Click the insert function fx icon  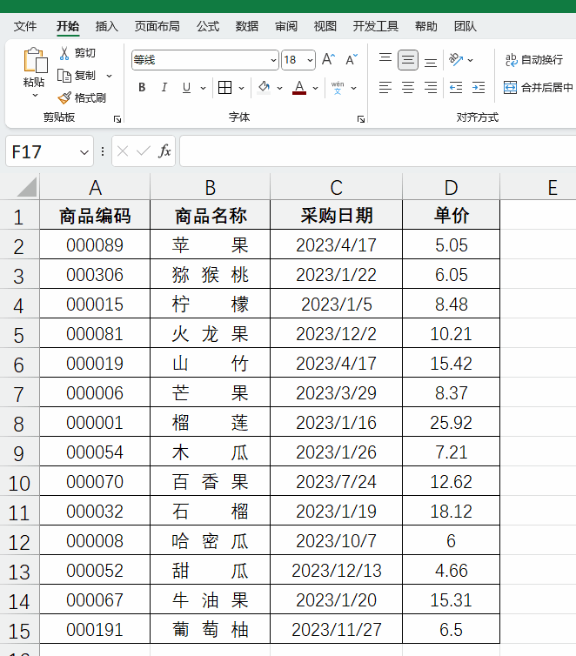pos(164,151)
